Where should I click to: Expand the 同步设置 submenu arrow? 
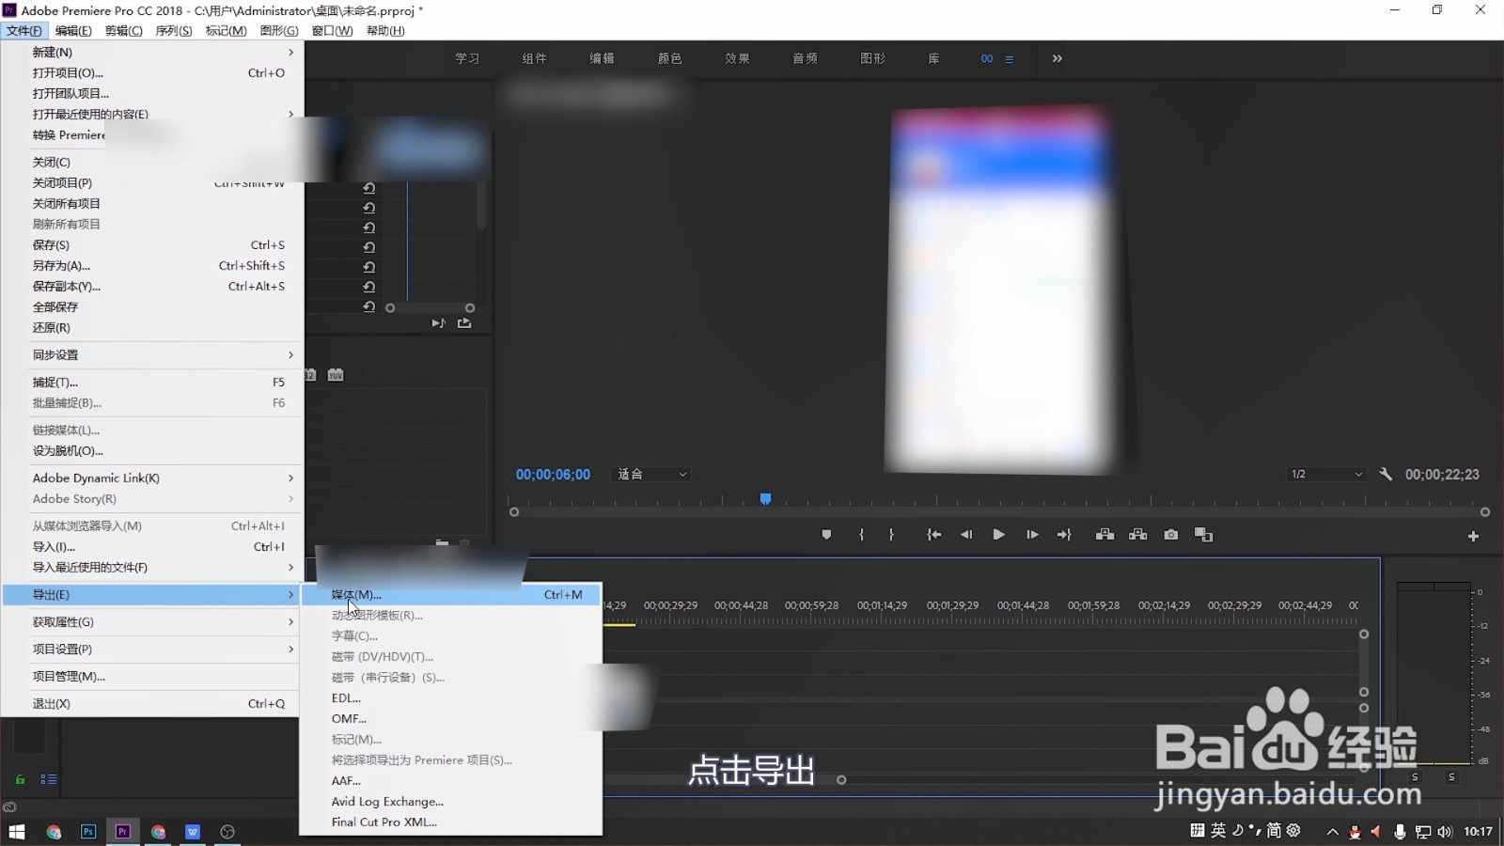point(290,354)
